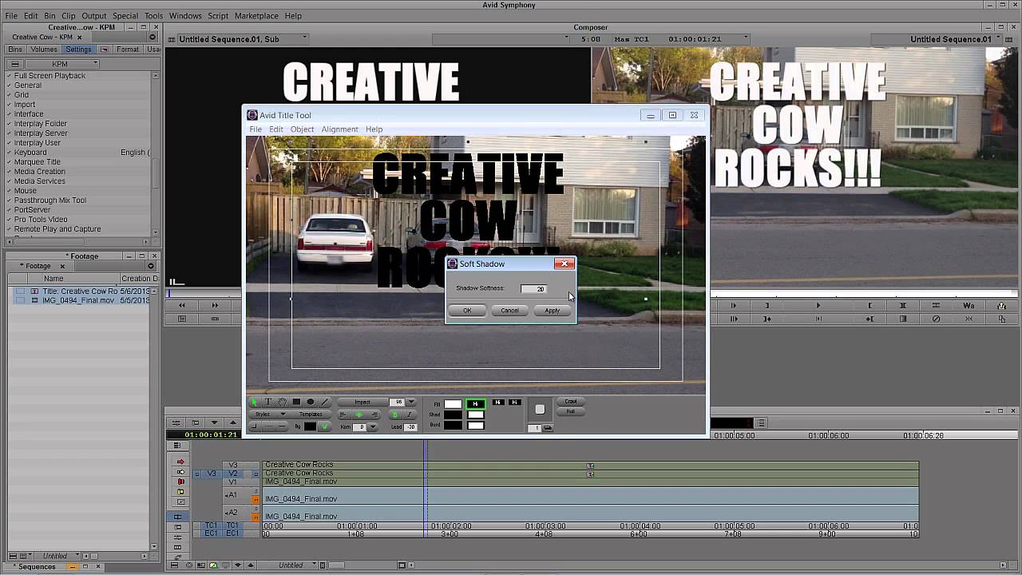
Task: Toggle Bold text formatting
Action: tap(394, 414)
